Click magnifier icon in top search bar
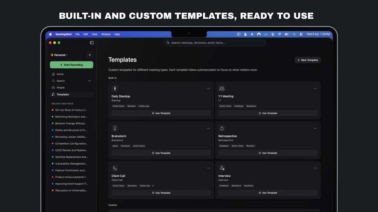Image resolution: width=378 pixels, height=212 pixels. 168,43
